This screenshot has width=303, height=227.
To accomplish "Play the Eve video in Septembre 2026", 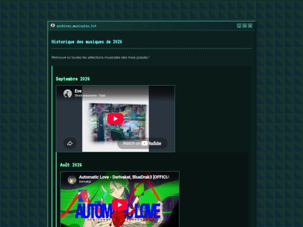I will (116, 119).
